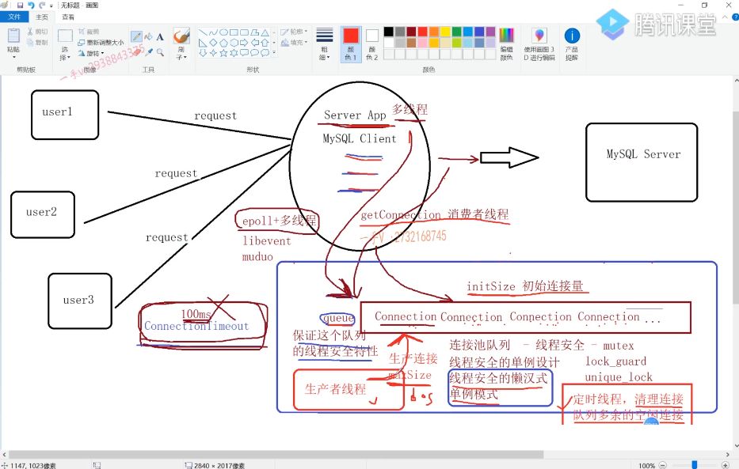
Task: Click 重新调整大小 (Resize) button
Action: [101, 43]
